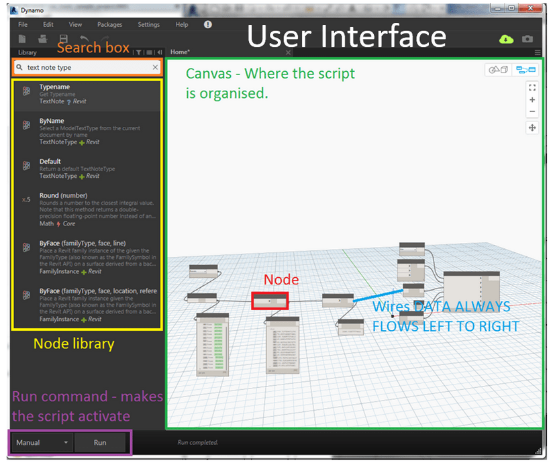Switch to 3D background geometry preview
The image size is (553, 463).
tap(498, 70)
